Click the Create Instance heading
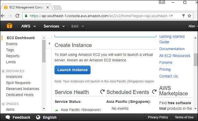The height and width of the screenshot is (121, 198). coord(73,45)
